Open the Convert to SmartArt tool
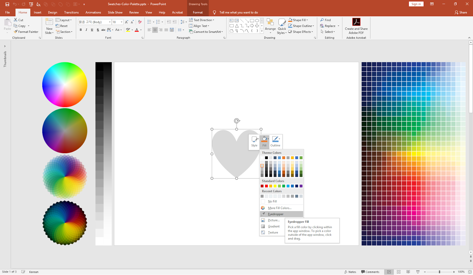Viewport: 473px width, 275px height. [206, 32]
